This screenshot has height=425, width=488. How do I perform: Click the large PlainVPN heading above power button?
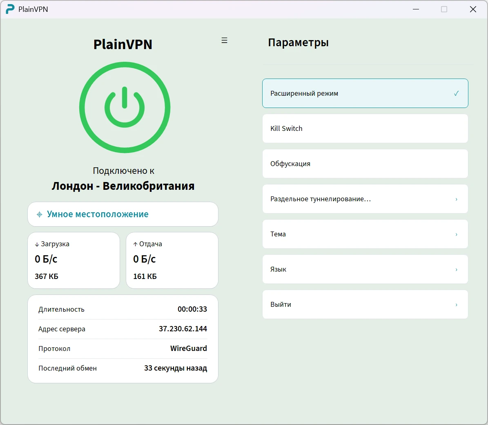[123, 44]
